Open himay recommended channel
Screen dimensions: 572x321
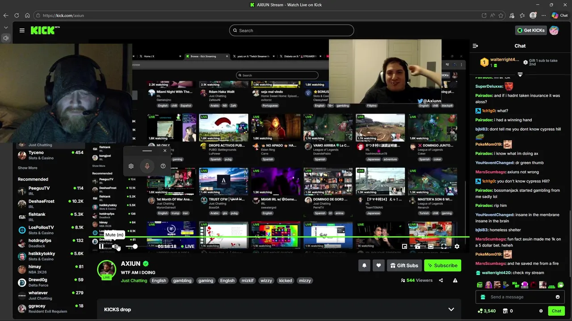[x=50, y=269]
